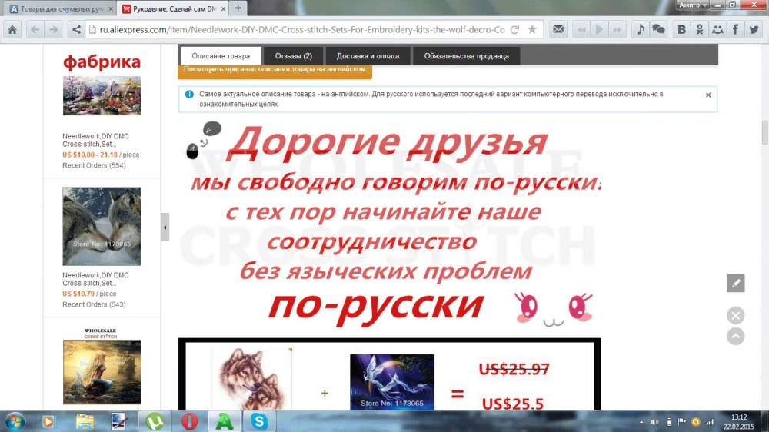Click the round X floating button
This screenshot has height=432, width=769.
(x=736, y=315)
